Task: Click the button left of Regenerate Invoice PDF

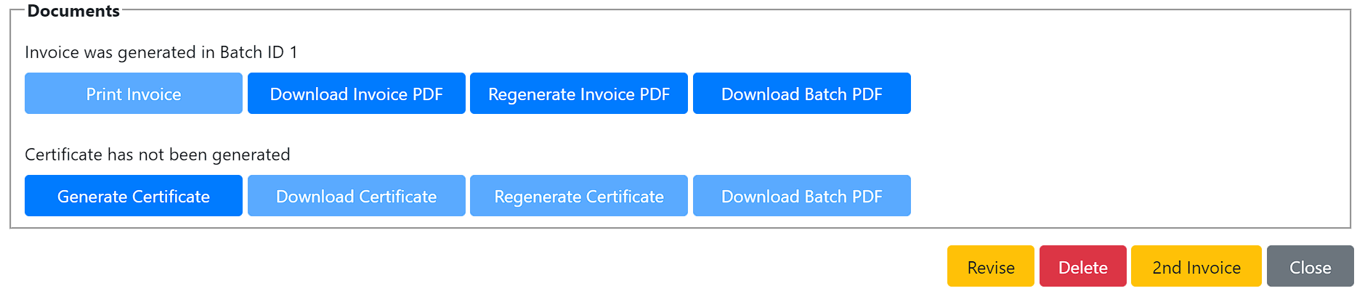Action: [356, 94]
